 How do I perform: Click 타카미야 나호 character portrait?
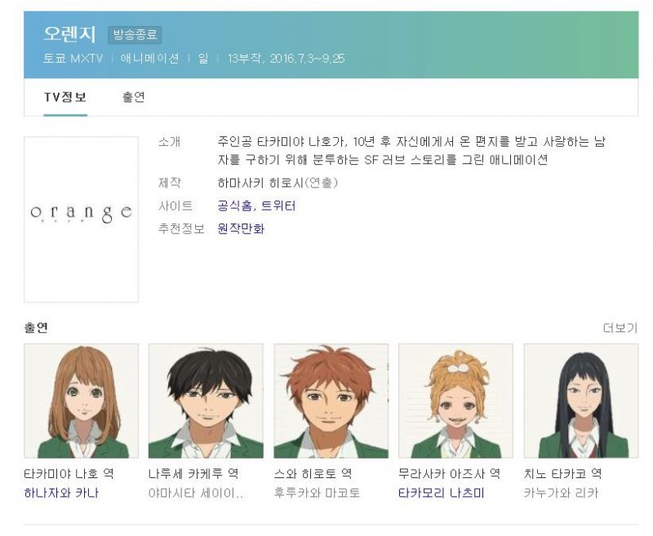[x=81, y=401]
